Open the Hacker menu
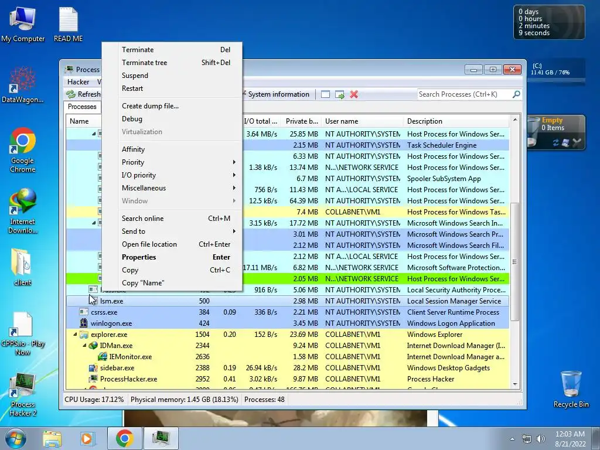Screen dimensions: 600x450 tap(78, 82)
